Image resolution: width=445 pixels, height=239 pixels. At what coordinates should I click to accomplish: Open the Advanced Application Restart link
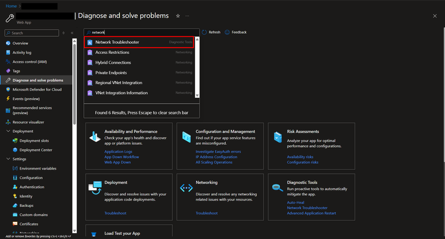[311, 213]
